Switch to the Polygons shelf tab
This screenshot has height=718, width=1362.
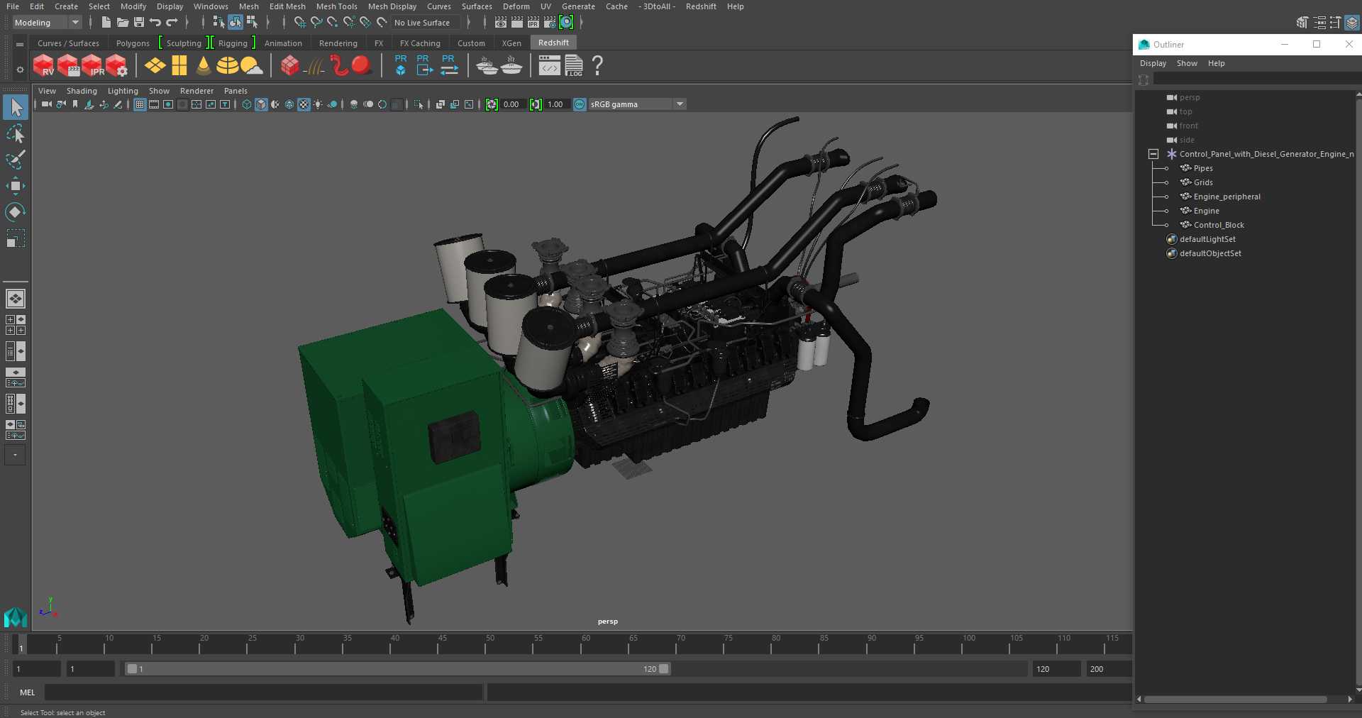133,43
